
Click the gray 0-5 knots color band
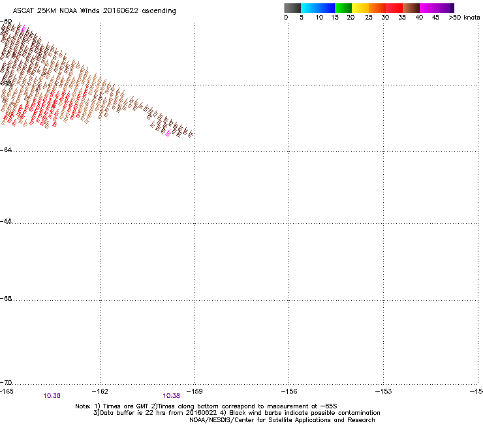point(292,8)
